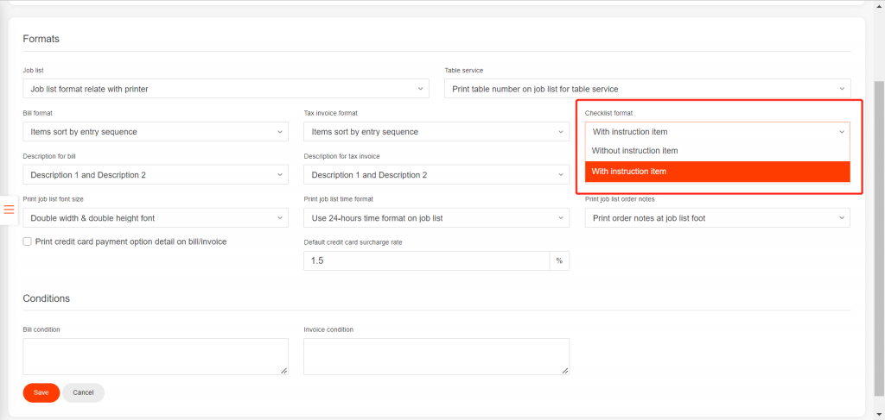Expand the Tax invoice format dropdown
885x420 pixels.
pyautogui.click(x=436, y=132)
